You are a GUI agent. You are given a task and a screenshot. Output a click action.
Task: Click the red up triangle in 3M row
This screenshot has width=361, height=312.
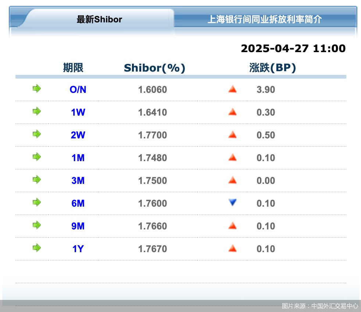click(232, 180)
